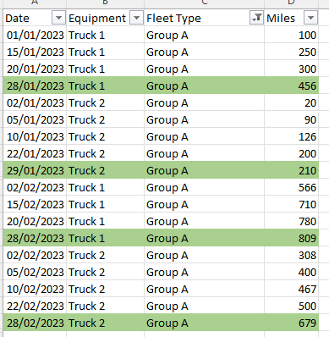Open the Miles column filter dropdown
The height and width of the screenshot is (337, 329).
(310, 18)
